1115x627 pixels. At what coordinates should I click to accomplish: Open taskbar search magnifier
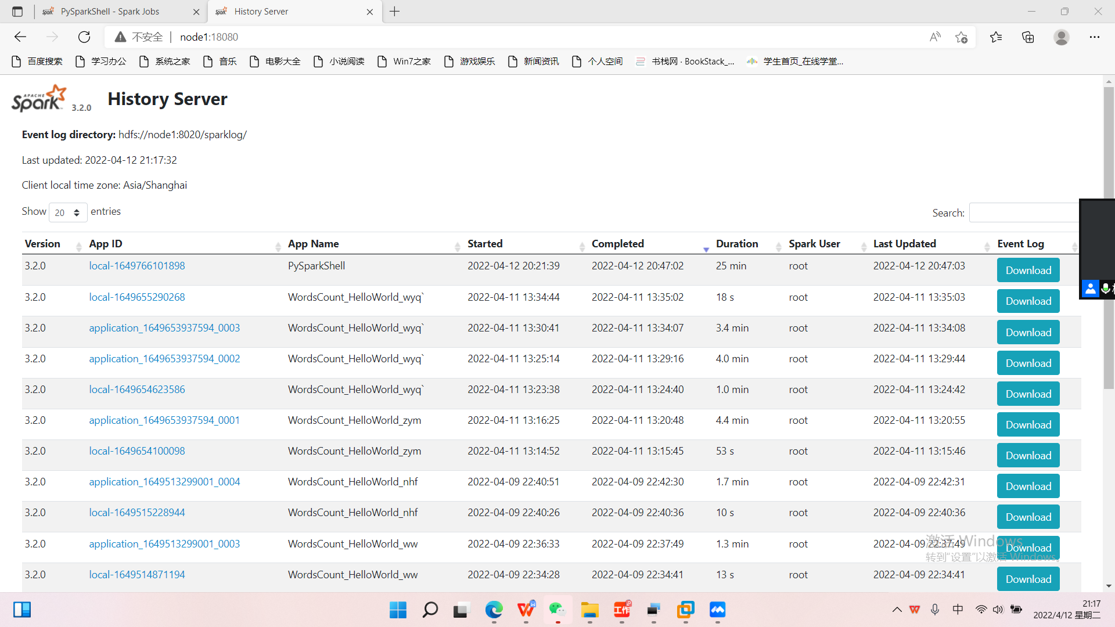[430, 610]
